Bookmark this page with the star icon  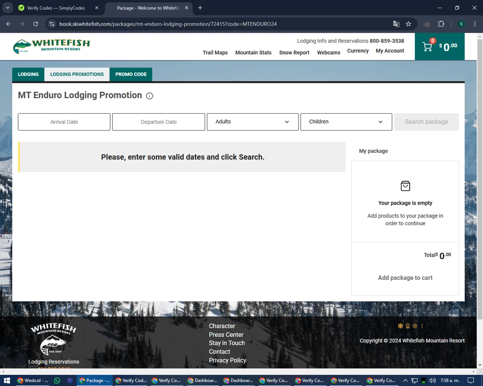408,24
